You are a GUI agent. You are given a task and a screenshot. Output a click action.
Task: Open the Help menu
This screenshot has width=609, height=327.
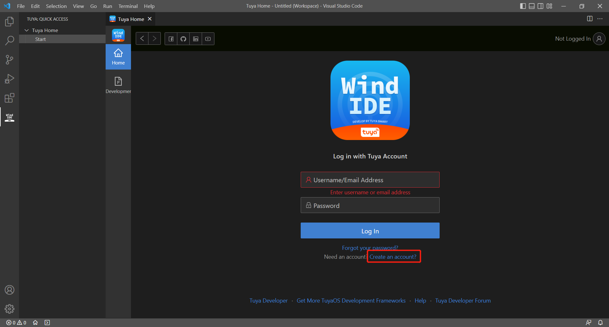point(149,6)
